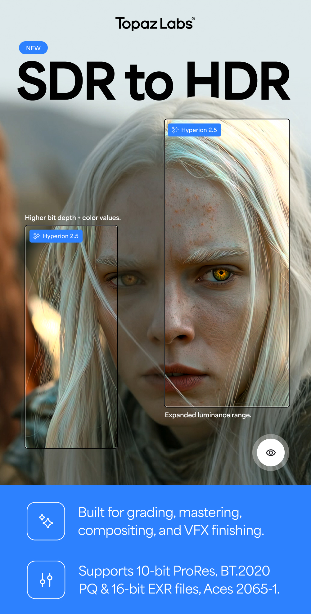Click the left hair close-up preview panel

coord(71,337)
